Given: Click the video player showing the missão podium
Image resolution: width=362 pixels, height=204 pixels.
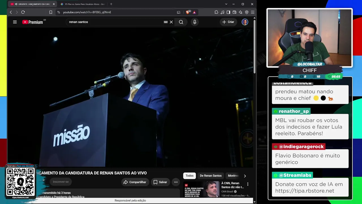Looking at the screenshot, I should (x=130, y=97).
